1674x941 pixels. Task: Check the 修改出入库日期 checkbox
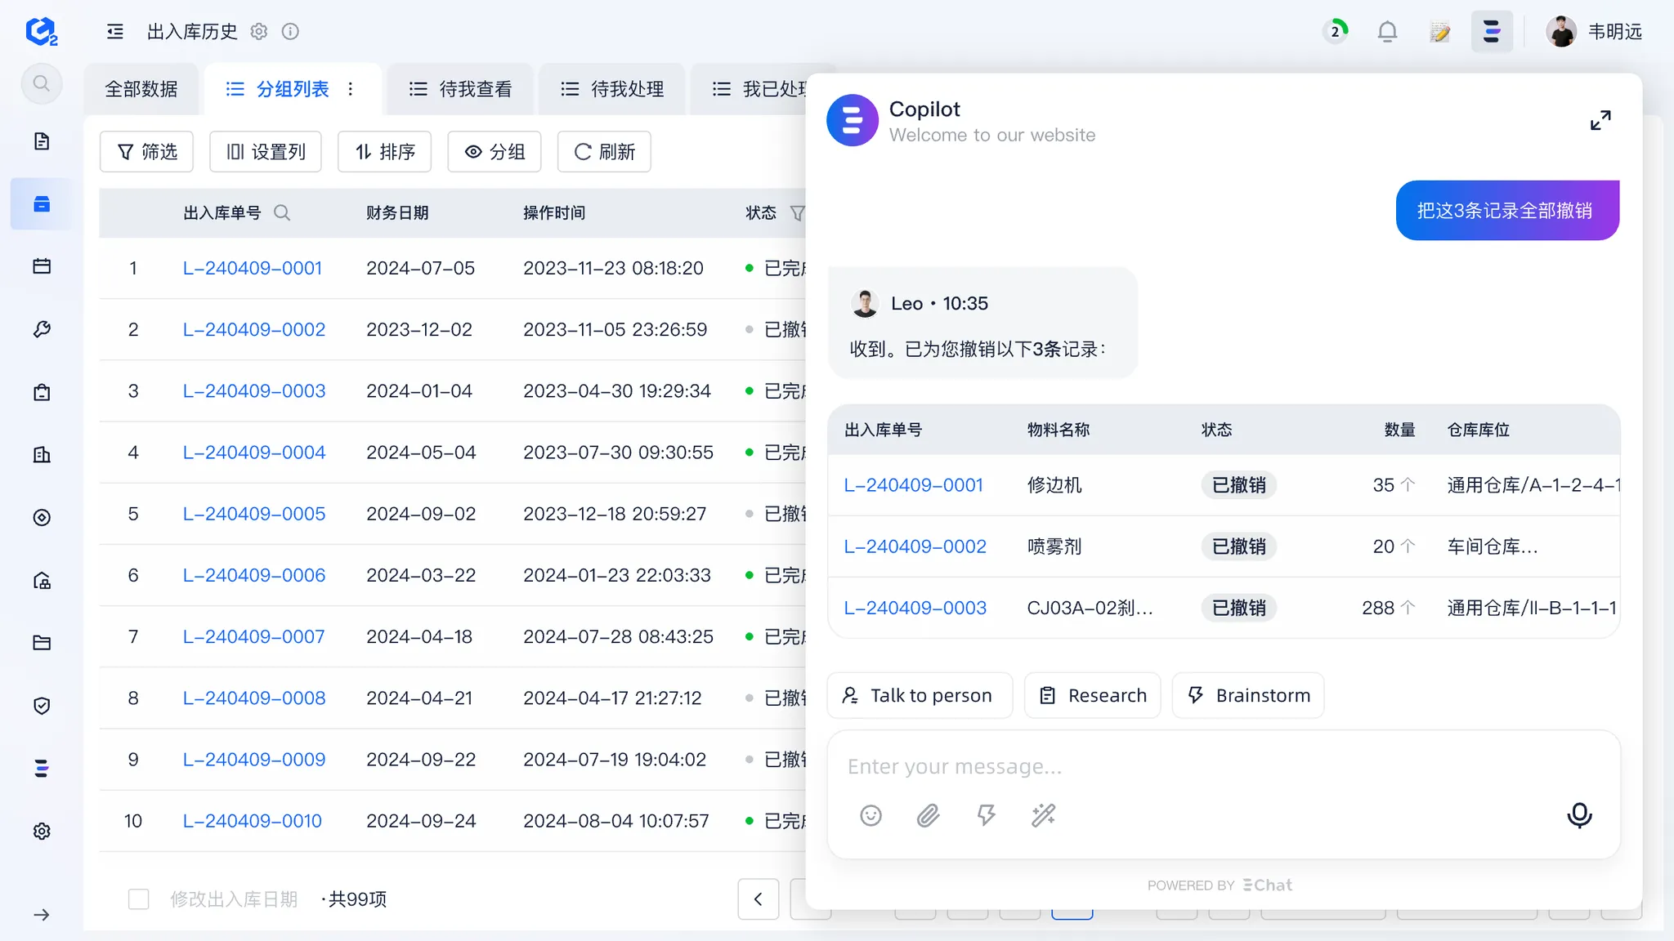(139, 899)
